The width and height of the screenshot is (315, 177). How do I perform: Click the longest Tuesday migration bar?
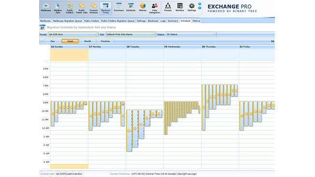click(x=129, y=131)
